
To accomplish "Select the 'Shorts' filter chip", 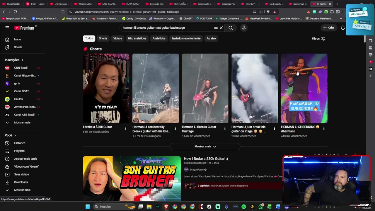I will 103,38.
